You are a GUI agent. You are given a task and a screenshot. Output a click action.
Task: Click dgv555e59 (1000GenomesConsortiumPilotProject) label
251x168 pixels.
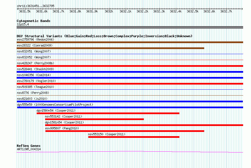click(x=55, y=105)
